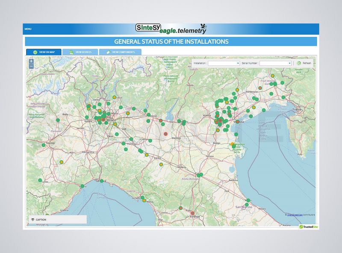Screen dimensions: 342x253
Task: Select the orange marker east of Parma
Action: (x=161, y=165)
